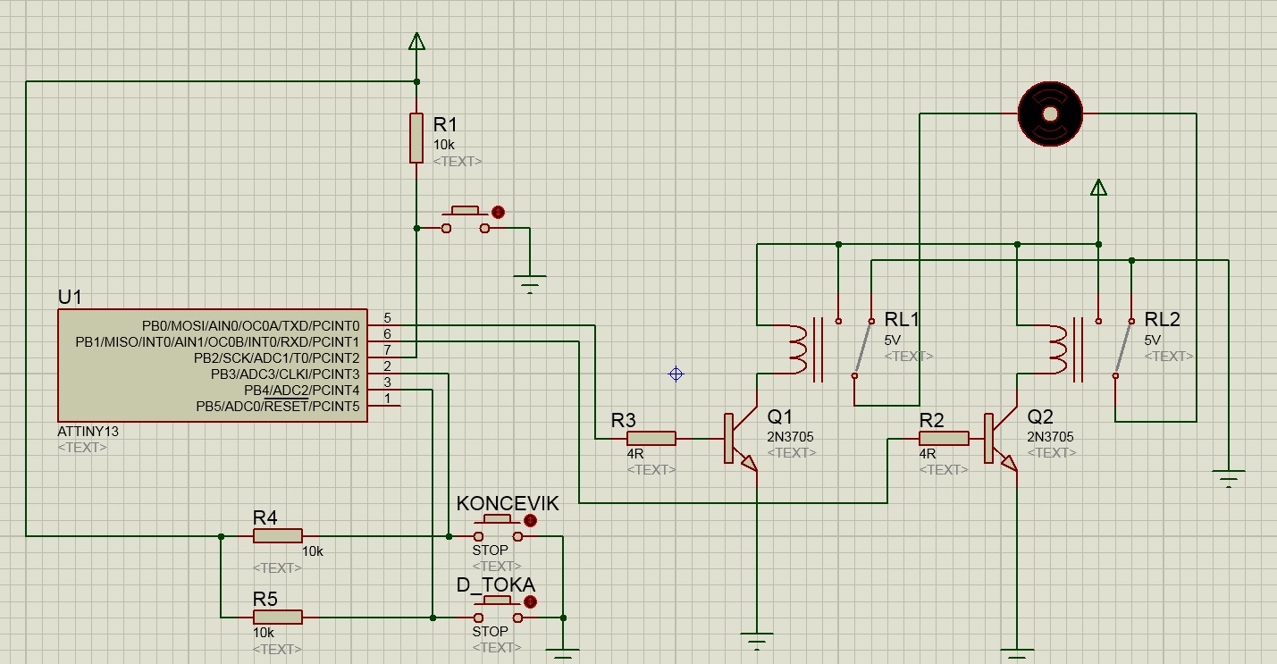
Task: Click the ATTINY13 part name text
Action: (x=88, y=432)
